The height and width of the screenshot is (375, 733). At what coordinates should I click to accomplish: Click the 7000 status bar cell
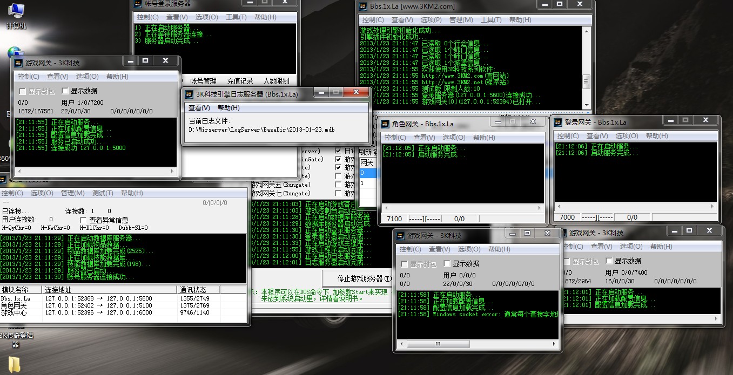(567, 217)
